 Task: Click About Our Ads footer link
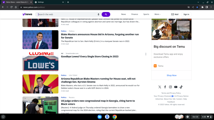(x=170, y=99)
